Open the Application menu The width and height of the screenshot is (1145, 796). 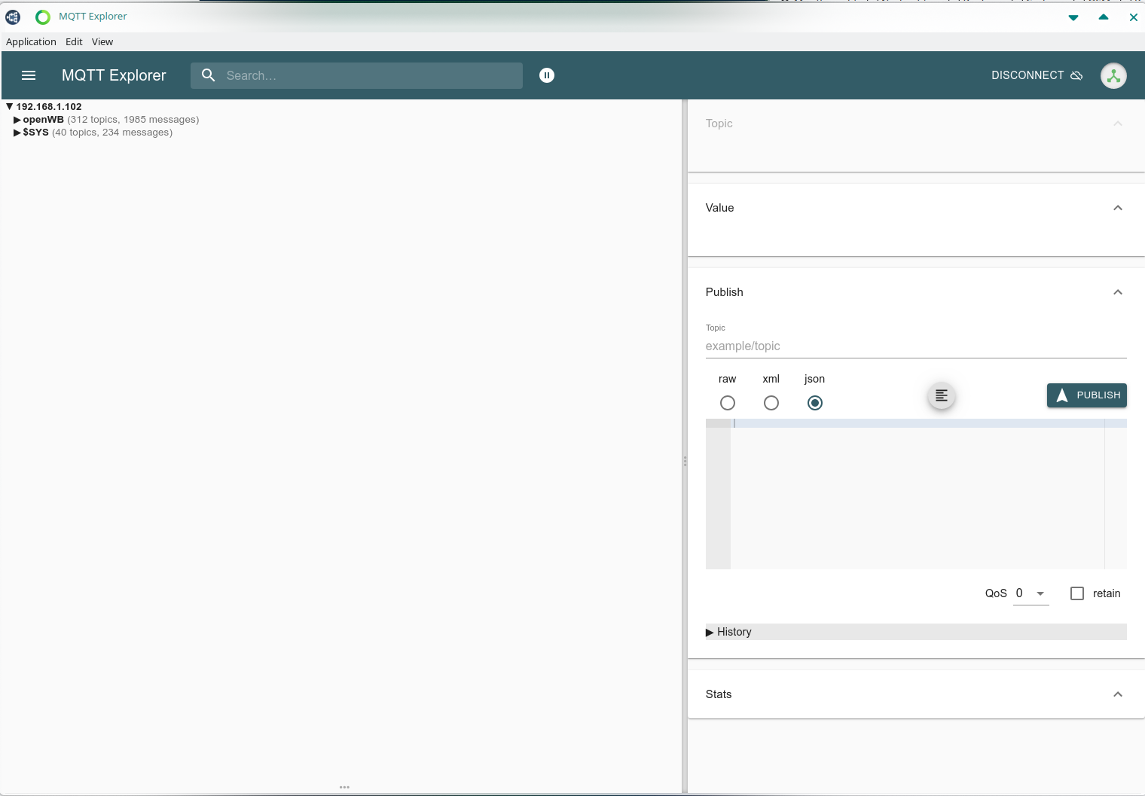[x=31, y=42]
